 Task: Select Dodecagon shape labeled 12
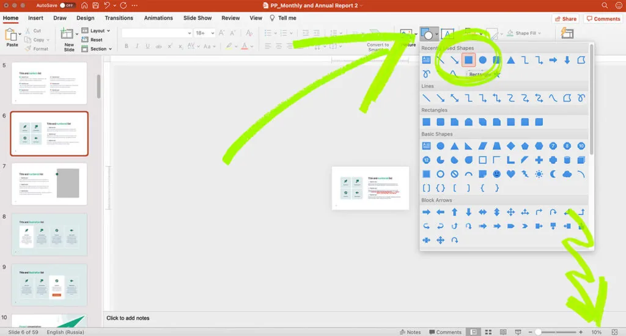(x=426, y=160)
